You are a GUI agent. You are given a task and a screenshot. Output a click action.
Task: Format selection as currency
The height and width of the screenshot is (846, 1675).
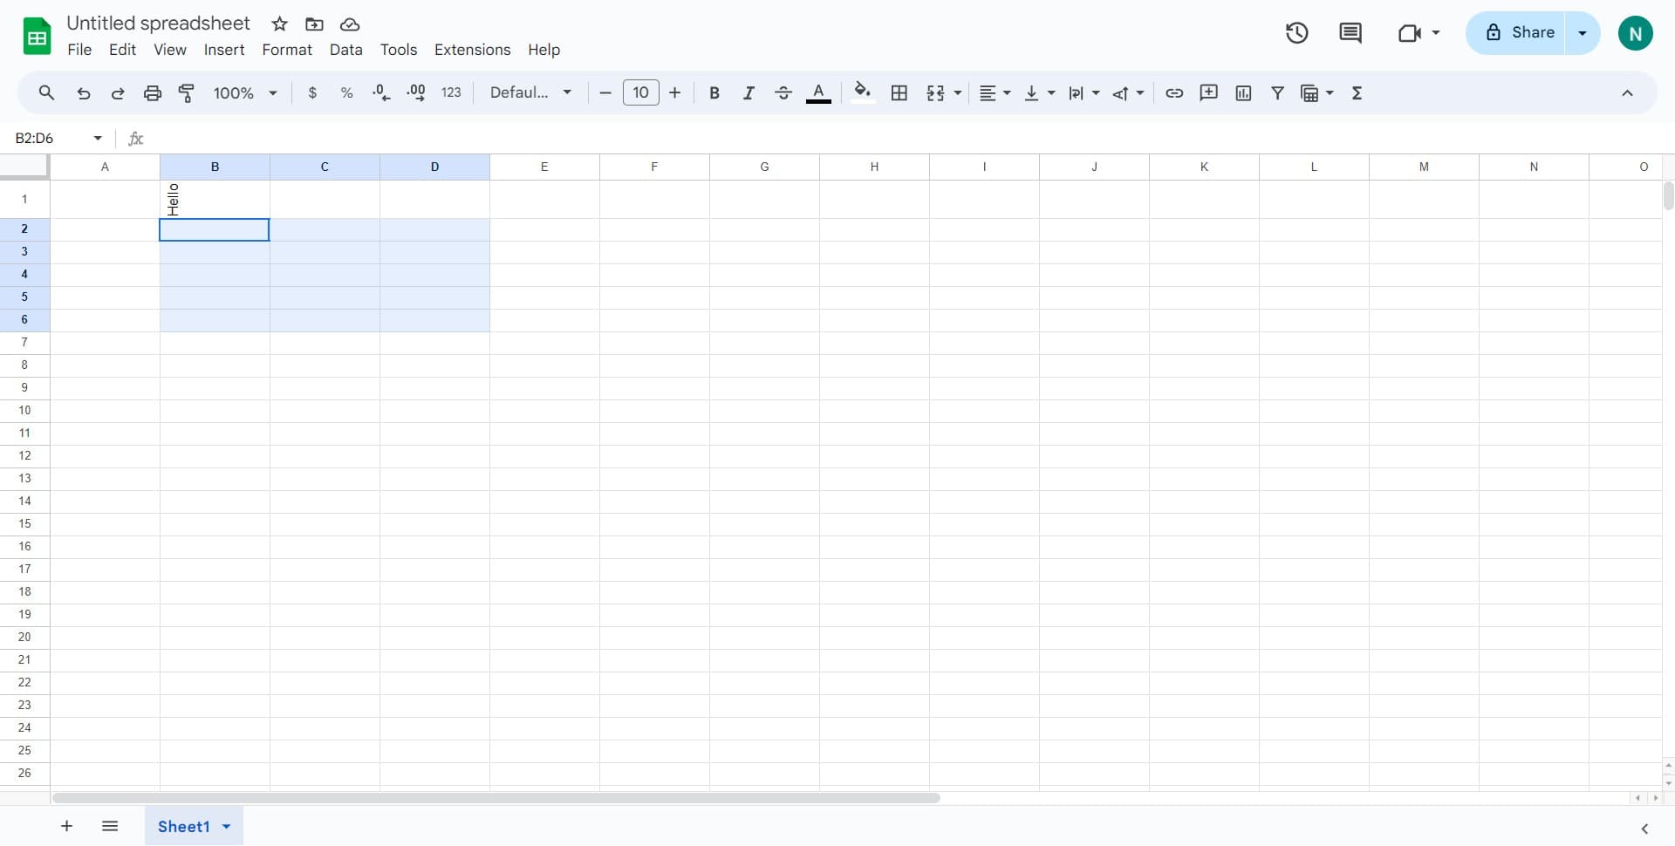tap(313, 92)
